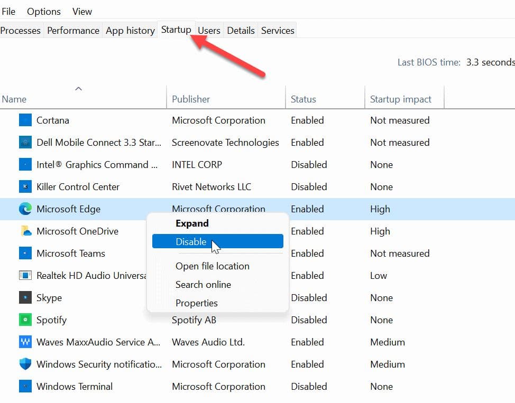Select the Microsoft OneDrive folder icon
Screen dimensions: 515x403
(x=25, y=231)
